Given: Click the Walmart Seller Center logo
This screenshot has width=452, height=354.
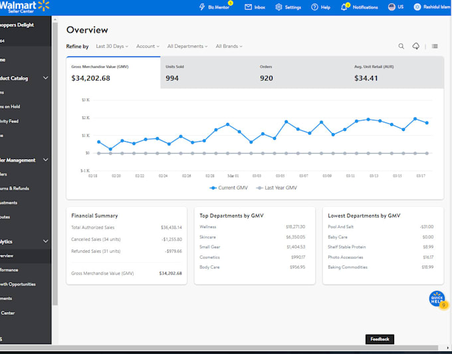Looking at the screenshot, I should tap(25, 7).
